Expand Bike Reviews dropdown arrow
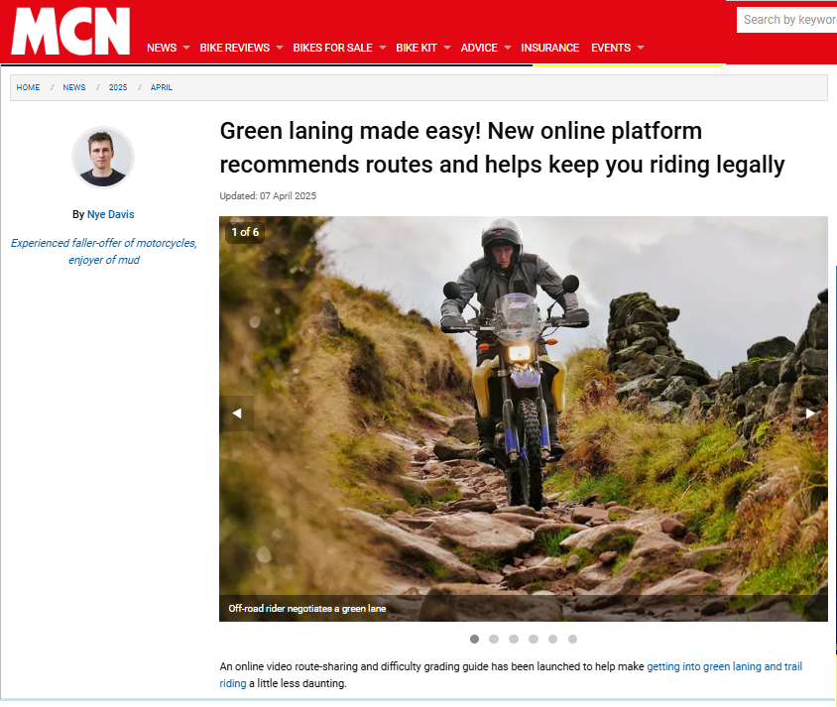Screen dimensions: 837x707 (x=280, y=48)
